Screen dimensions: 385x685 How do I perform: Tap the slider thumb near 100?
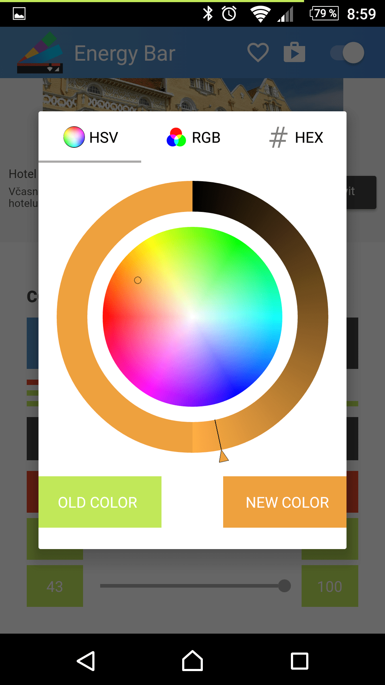tap(284, 586)
